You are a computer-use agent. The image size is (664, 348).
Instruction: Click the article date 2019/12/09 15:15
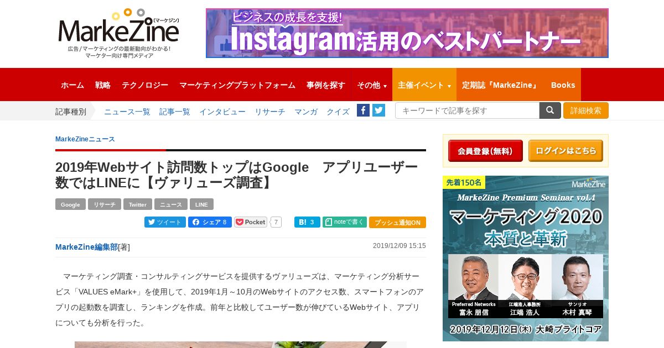pos(399,246)
